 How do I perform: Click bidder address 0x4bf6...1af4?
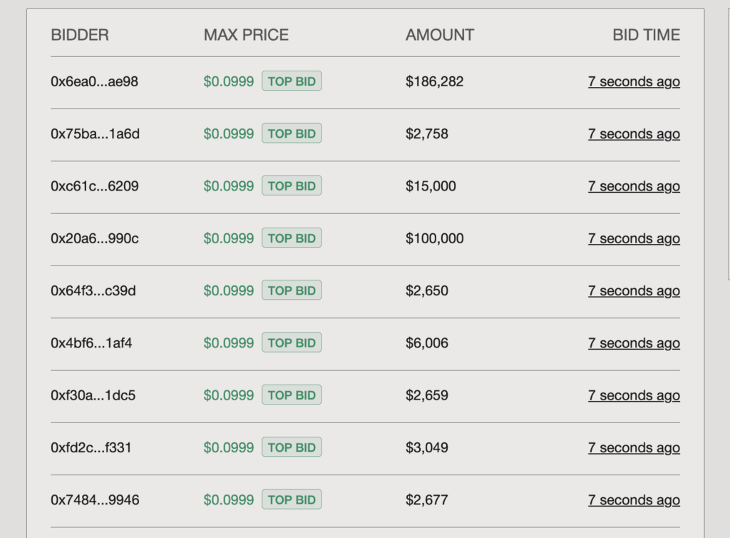click(x=91, y=343)
